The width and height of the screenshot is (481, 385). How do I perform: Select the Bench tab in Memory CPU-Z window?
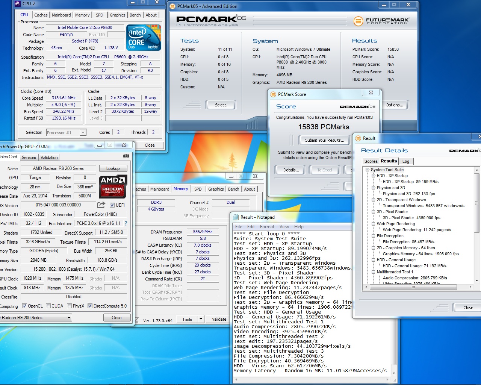[233, 189]
